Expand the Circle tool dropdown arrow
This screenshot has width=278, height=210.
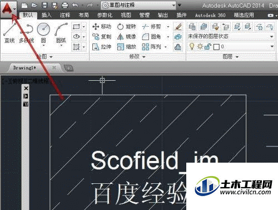click(43, 45)
